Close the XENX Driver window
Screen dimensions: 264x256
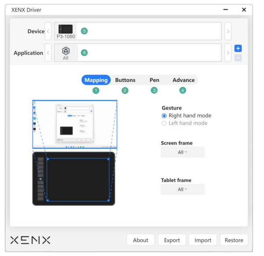(x=244, y=10)
